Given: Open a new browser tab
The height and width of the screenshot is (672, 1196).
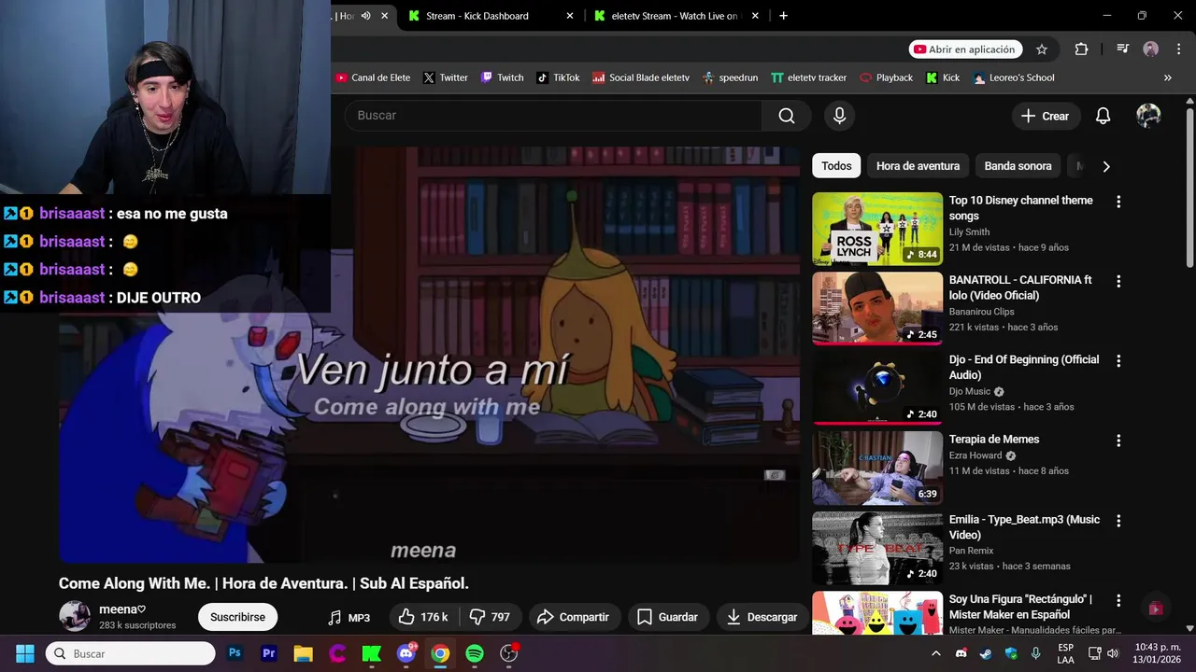Looking at the screenshot, I should pyautogui.click(x=783, y=16).
